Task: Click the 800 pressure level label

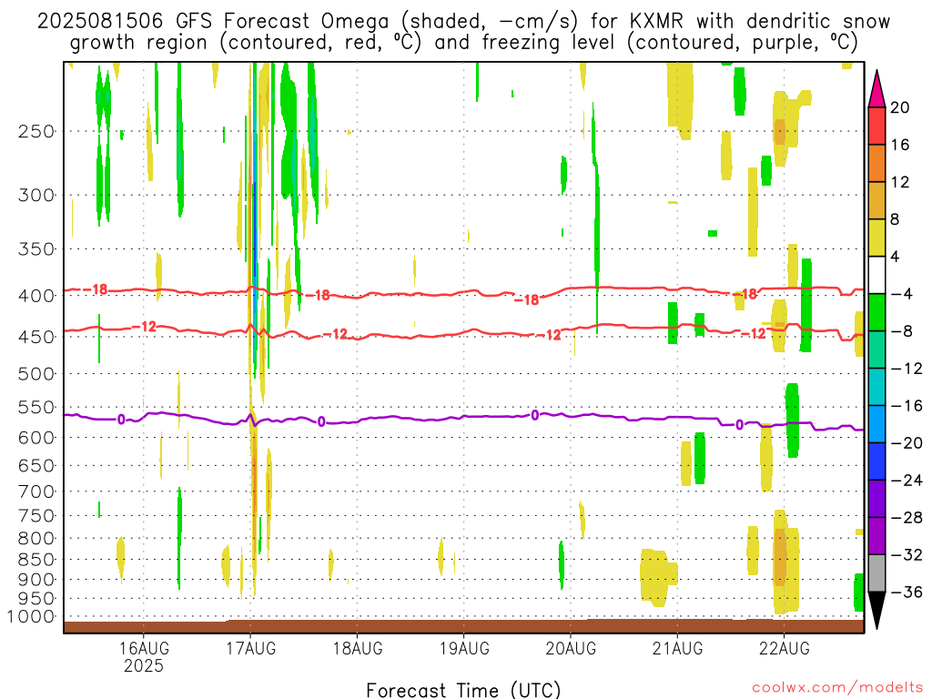Action: [36, 539]
